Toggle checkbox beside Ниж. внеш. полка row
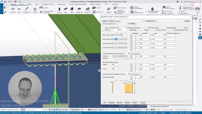Image resolution: width=202 pixels, height=114 pixels. [x=113, y=43]
